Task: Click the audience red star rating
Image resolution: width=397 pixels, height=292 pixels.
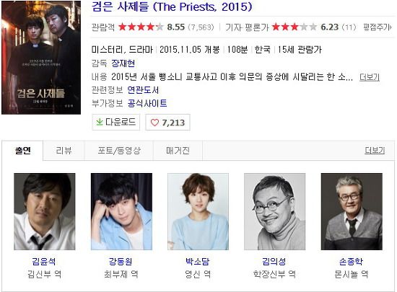Action: [141, 27]
